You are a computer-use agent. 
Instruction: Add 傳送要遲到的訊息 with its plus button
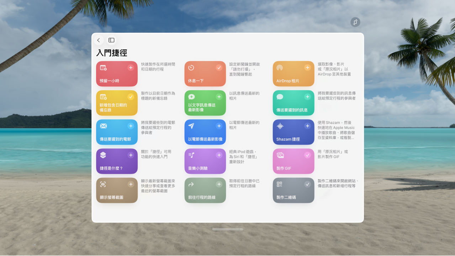pyautogui.click(x=307, y=97)
